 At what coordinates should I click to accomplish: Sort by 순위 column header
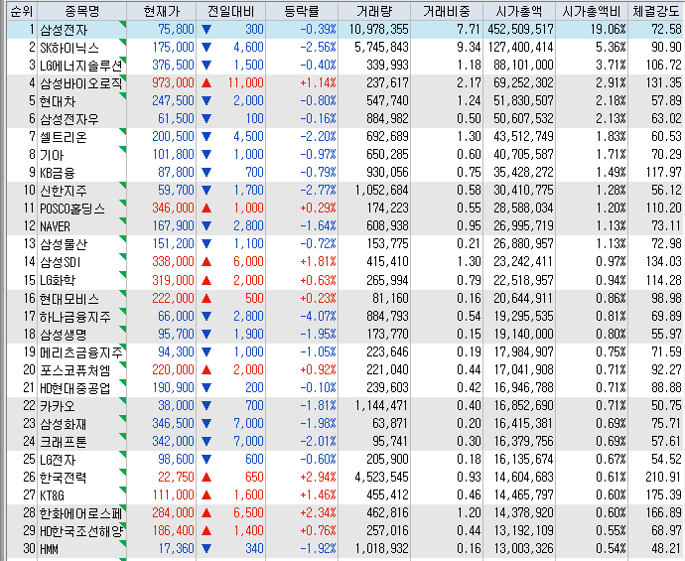click(x=22, y=11)
